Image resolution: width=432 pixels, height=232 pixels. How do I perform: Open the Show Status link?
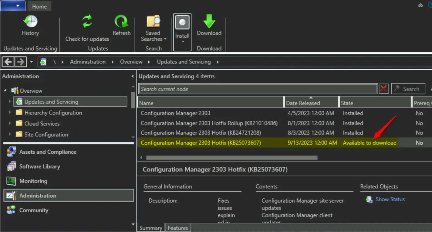pyautogui.click(x=390, y=200)
